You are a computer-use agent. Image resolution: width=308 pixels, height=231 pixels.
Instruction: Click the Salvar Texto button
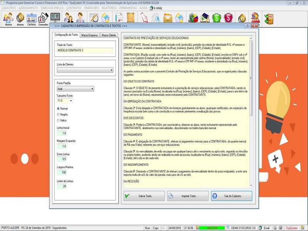coord(144,196)
